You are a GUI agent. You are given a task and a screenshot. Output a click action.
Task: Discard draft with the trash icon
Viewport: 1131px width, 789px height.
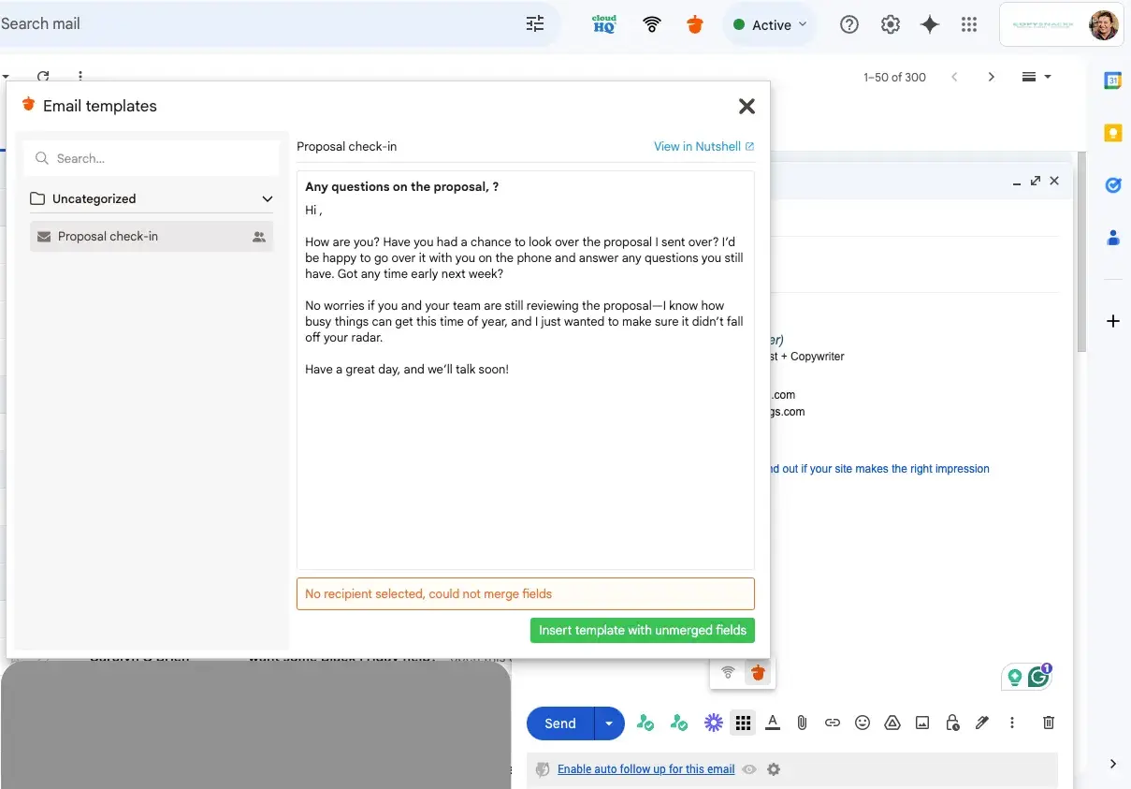click(x=1049, y=723)
